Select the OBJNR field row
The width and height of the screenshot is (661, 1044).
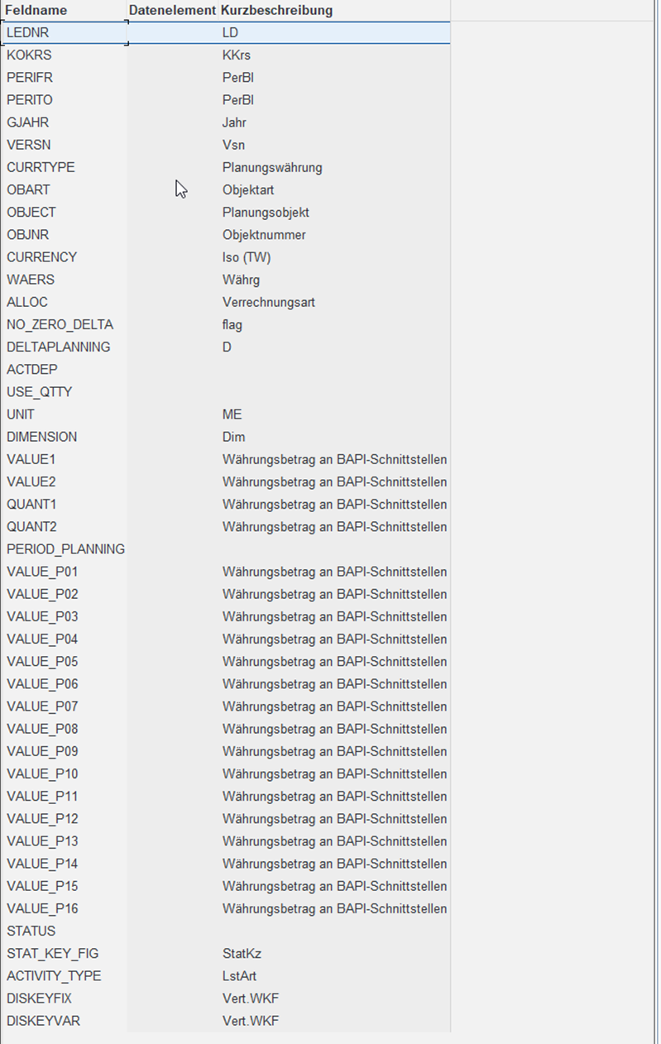tap(225, 235)
